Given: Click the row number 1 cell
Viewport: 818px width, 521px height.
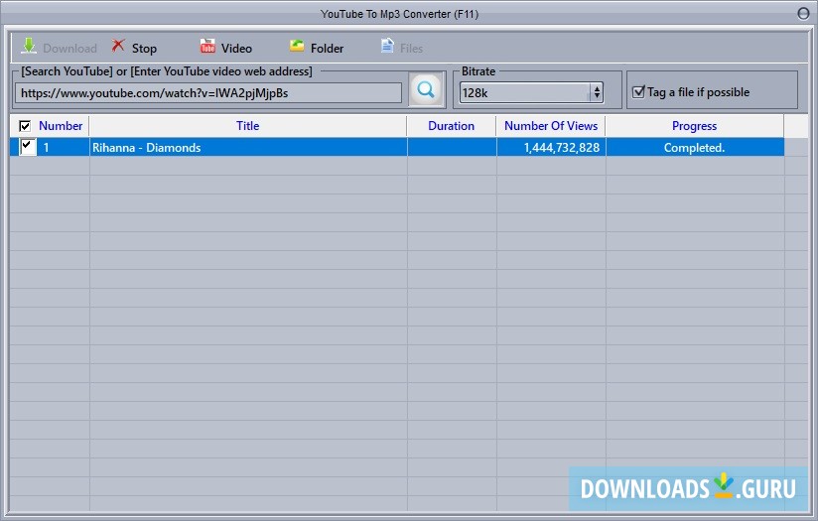Looking at the screenshot, I should coord(46,147).
